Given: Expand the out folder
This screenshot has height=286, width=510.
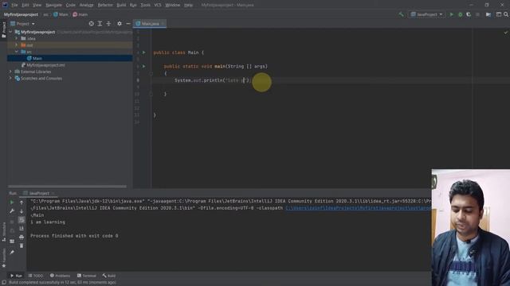Looking at the screenshot, I should pyautogui.click(x=16, y=45).
